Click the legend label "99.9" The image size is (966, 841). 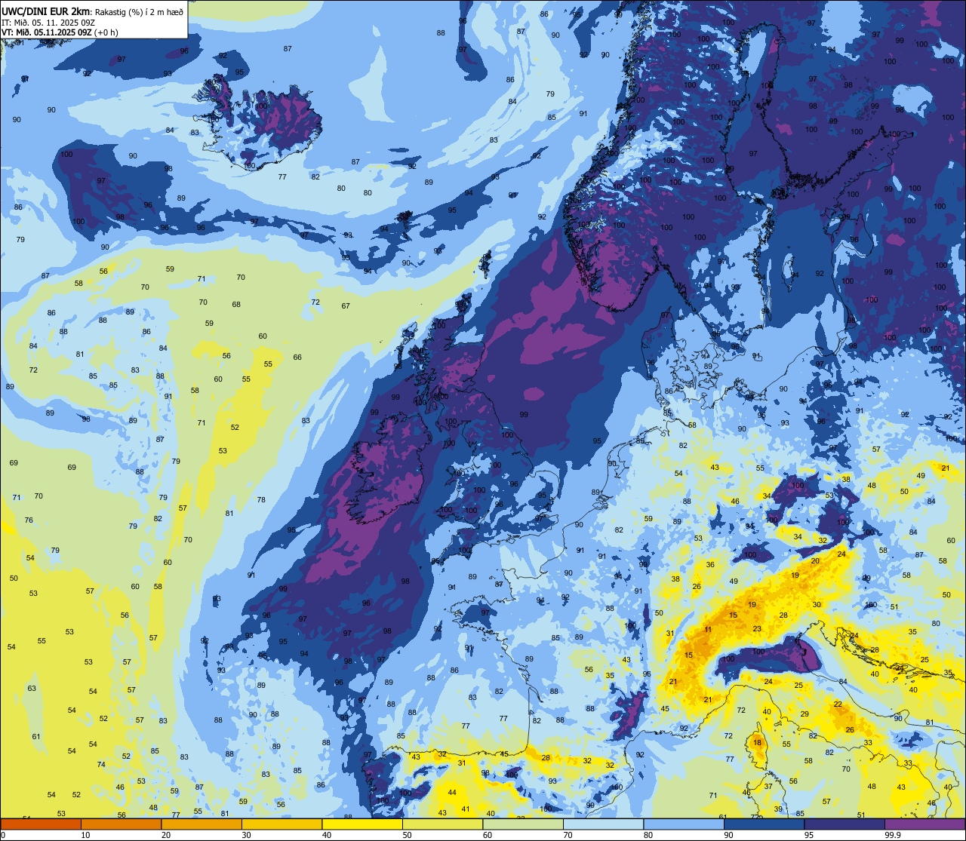(894, 835)
